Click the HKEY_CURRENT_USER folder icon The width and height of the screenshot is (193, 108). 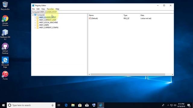(37, 20)
